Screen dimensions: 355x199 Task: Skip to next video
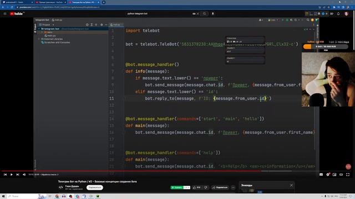[18, 175]
